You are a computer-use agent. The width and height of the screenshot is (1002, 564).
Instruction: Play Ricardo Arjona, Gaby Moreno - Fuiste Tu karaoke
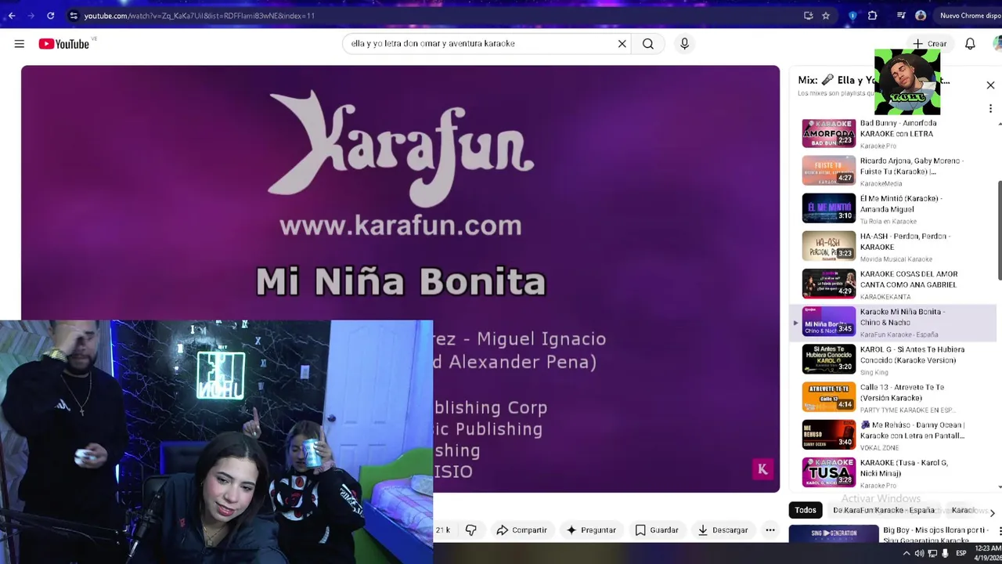pyautogui.click(x=892, y=172)
